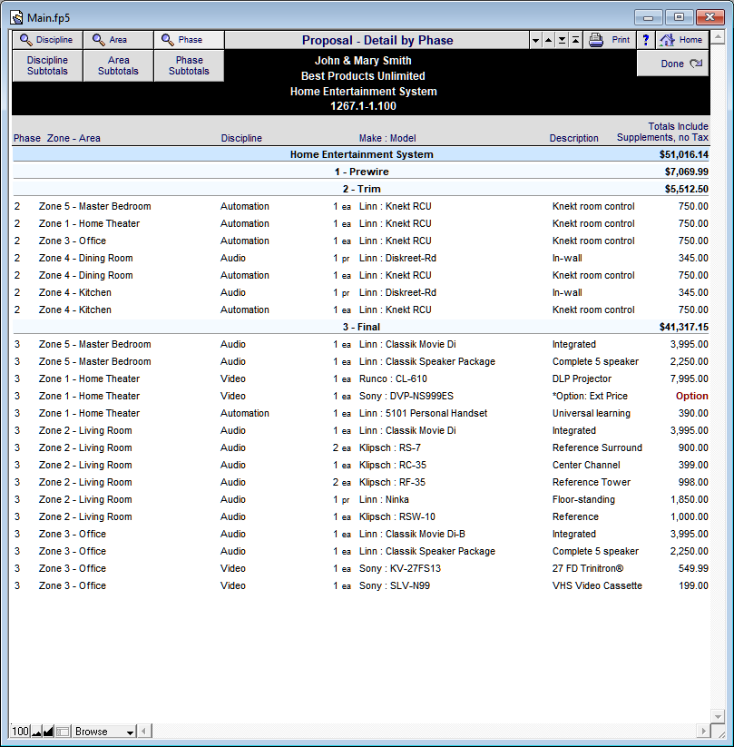Click the 1,850.00 price value
The width and height of the screenshot is (734, 747).
coord(689,499)
